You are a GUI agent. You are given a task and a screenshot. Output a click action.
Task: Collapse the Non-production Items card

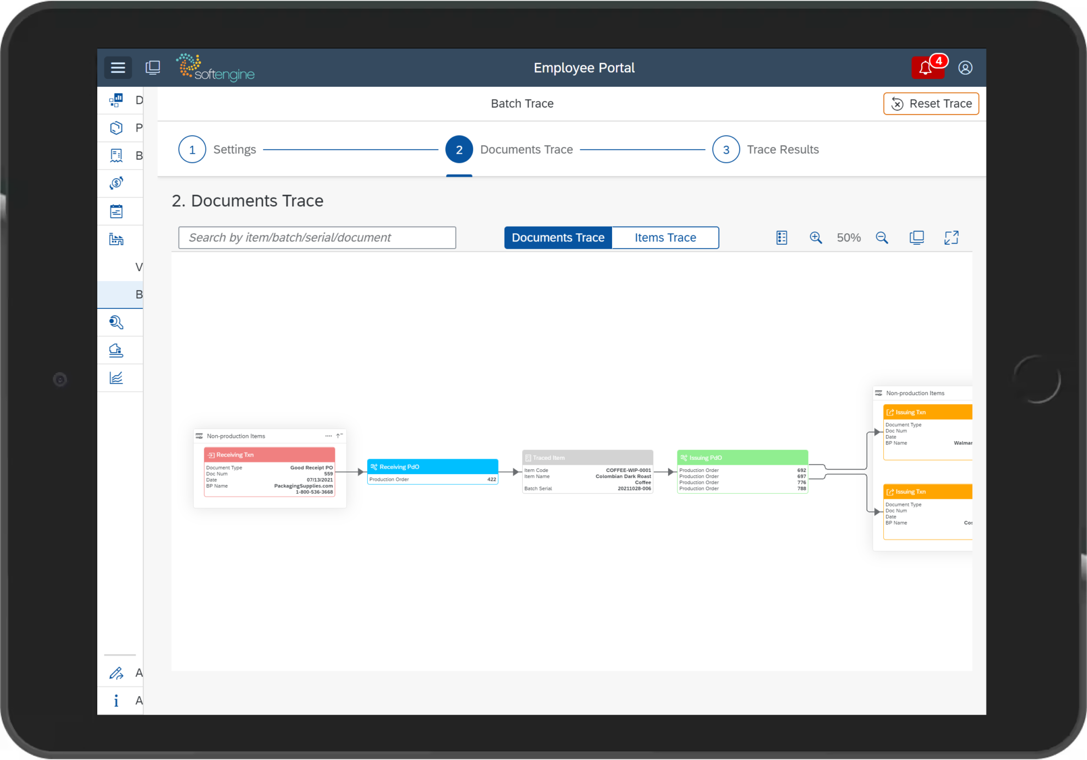tap(339, 435)
